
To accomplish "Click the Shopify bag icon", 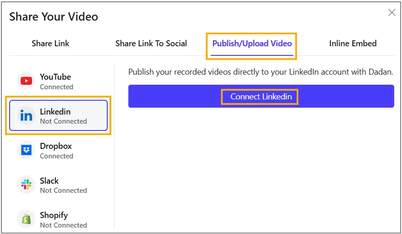I will click(x=26, y=219).
